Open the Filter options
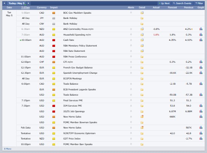Screen dimensions: 207x153 (x=199, y=3)
